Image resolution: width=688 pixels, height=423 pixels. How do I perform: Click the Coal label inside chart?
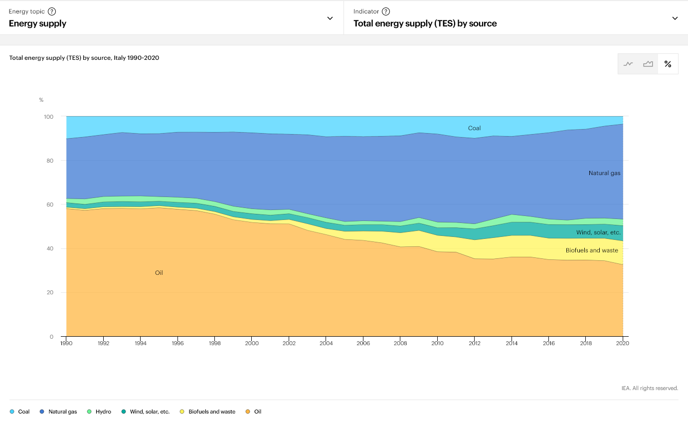click(474, 128)
